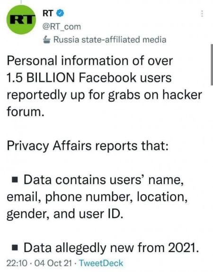
Task: Click the "email, phone number, location" line
Action: pyautogui.click(x=97, y=197)
